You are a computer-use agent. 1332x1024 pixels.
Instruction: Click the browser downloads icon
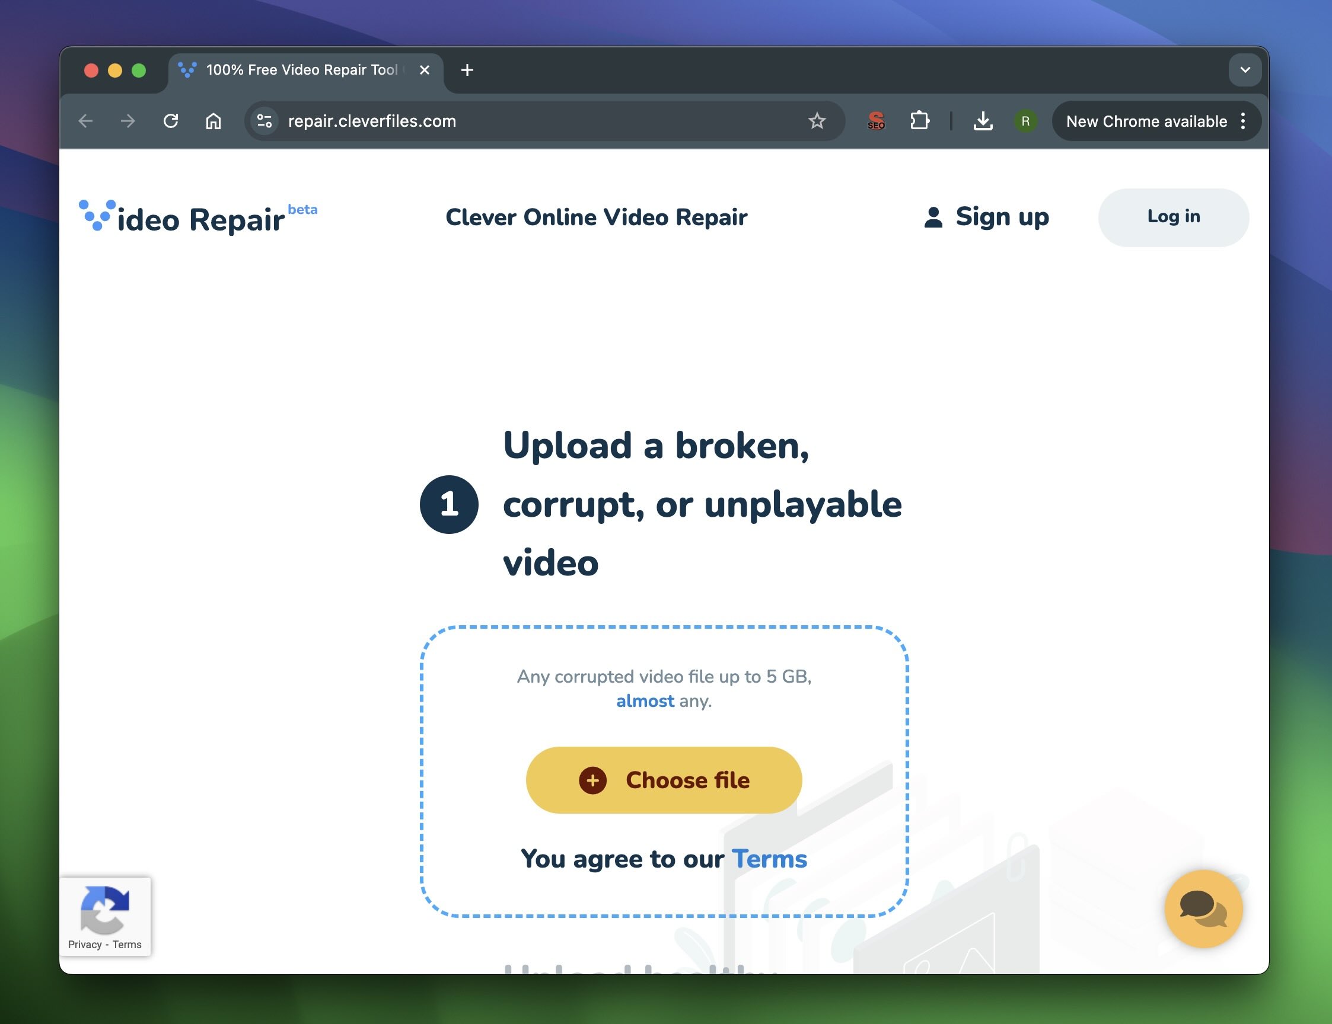982,120
